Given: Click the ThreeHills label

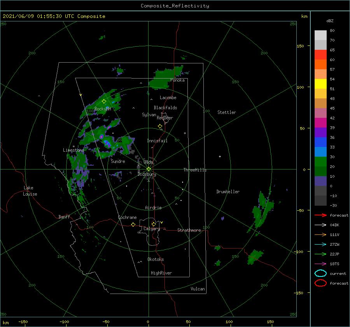Looking at the screenshot, I should click(x=195, y=170).
